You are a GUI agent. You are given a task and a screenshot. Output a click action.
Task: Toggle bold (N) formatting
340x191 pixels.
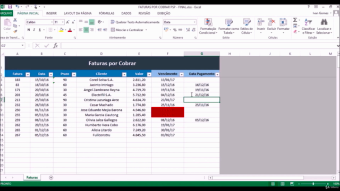tap(29, 30)
